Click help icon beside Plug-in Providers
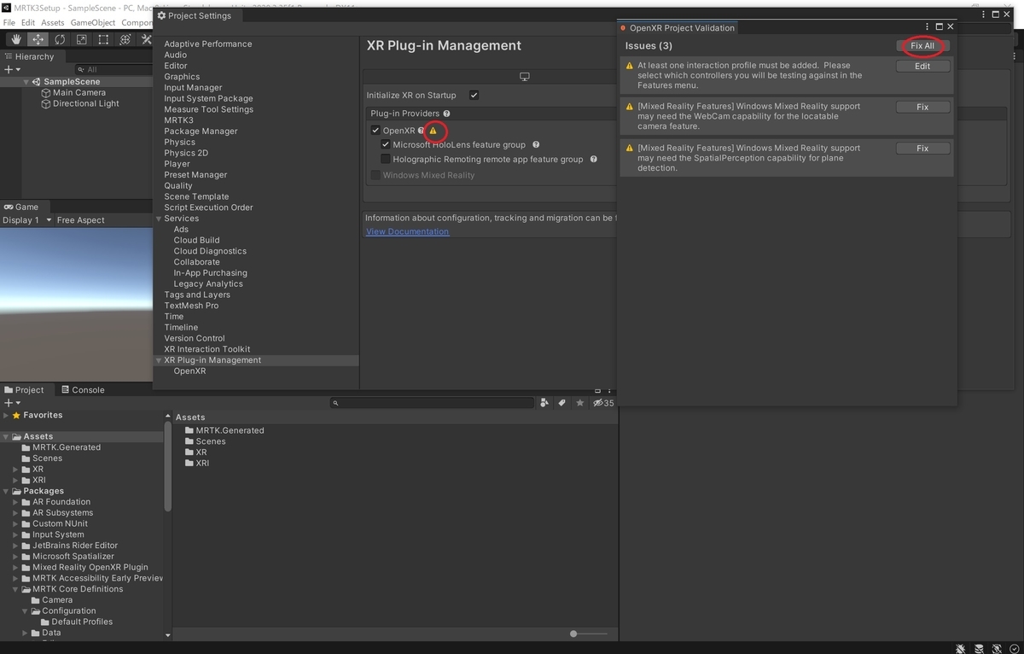This screenshot has height=654, width=1024. tap(446, 114)
